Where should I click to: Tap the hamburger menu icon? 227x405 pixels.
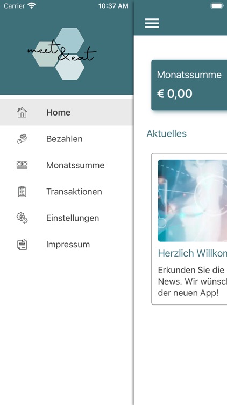[152, 23]
